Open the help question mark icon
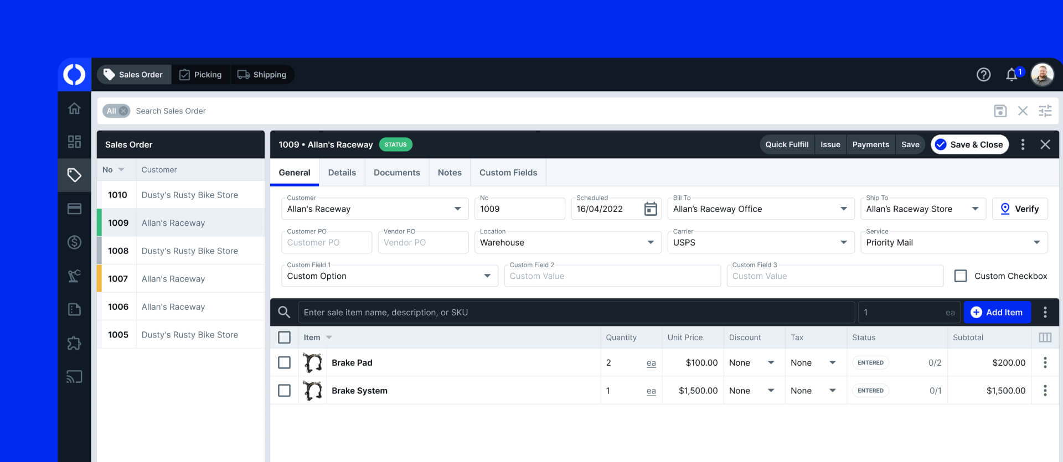Screen dimensions: 1063x462 983,75
